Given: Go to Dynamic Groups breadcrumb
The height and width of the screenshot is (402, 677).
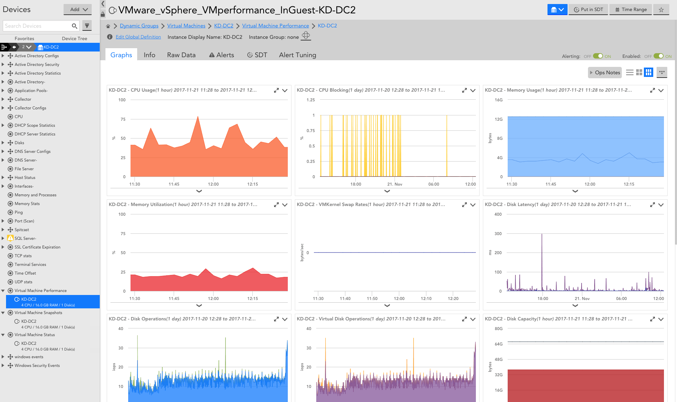Looking at the screenshot, I should [x=139, y=26].
